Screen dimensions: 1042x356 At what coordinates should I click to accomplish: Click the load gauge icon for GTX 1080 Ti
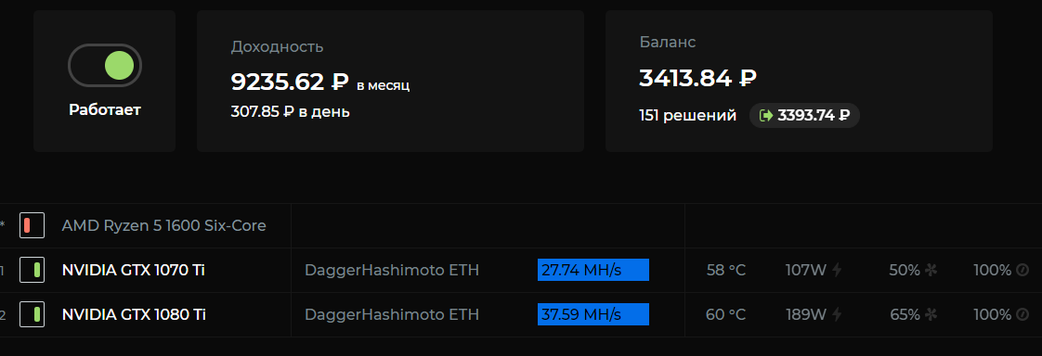1022,314
